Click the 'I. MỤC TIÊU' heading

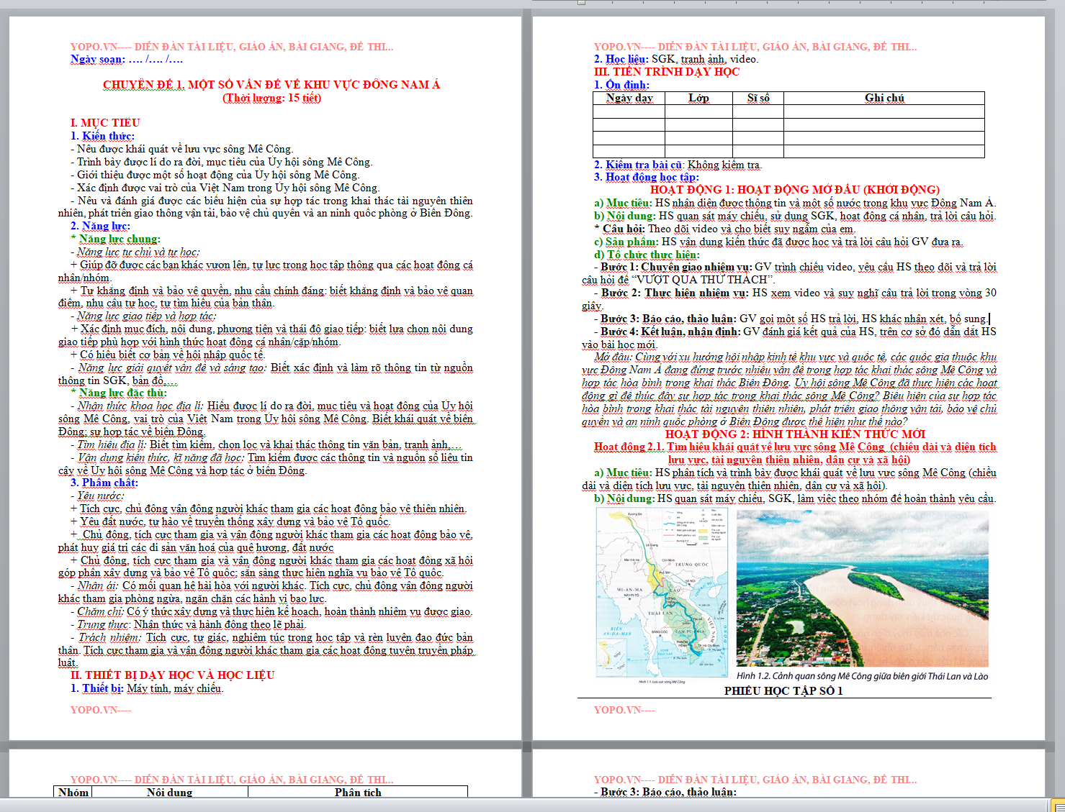click(105, 123)
